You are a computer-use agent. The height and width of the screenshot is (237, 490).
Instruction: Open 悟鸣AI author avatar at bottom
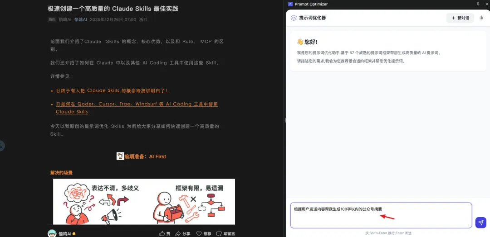coord(52,233)
